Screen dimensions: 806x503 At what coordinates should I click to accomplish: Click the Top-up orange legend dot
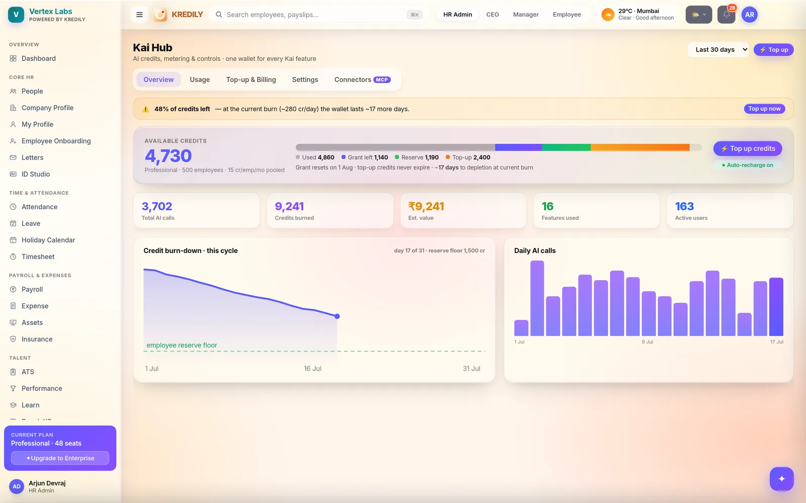(x=448, y=157)
